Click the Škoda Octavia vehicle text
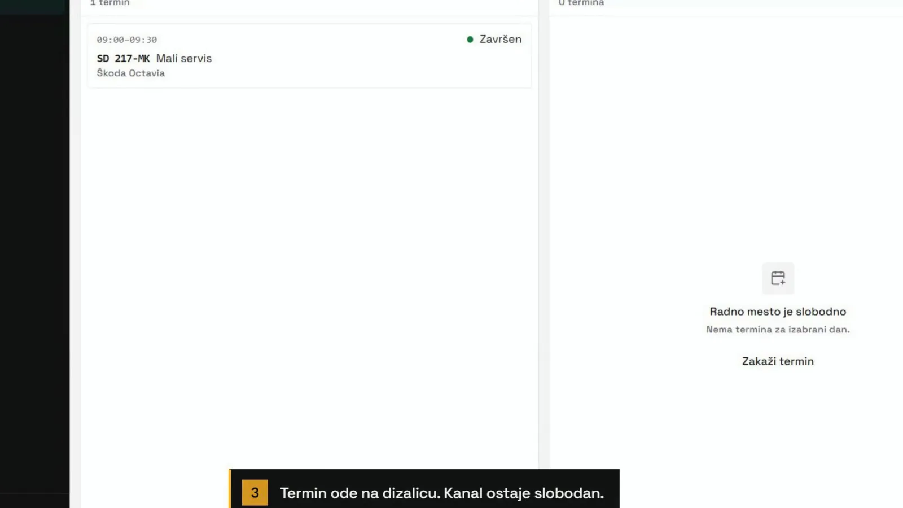This screenshot has height=508, width=903. (131, 73)
